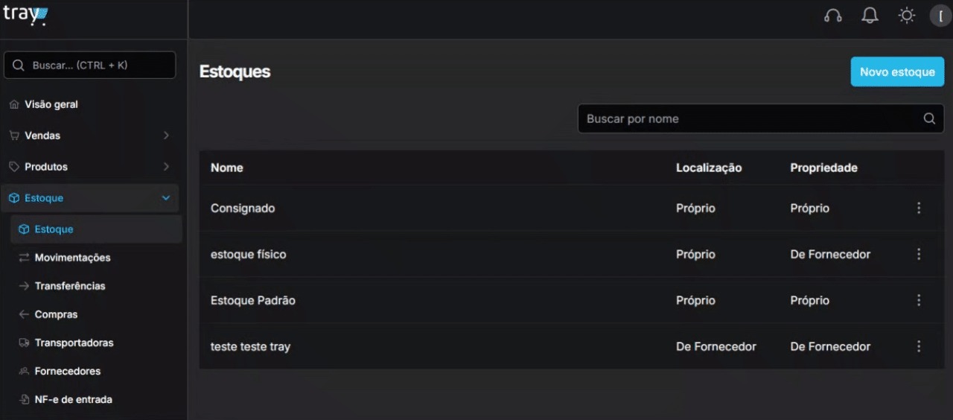Image resolution: width=953 pixels, height=420 pixels.
Task: Open three-dot menu for estoque físico row
Action: pyautogui.click(x=919, y=255)
